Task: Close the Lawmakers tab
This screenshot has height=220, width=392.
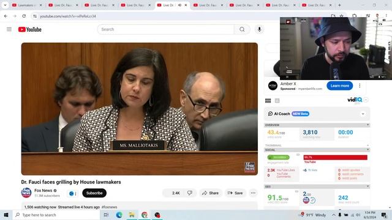Action: [x=41, y=5]
